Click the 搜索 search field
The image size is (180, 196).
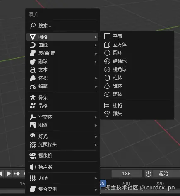pyautogui.click(x=62, y=26)
